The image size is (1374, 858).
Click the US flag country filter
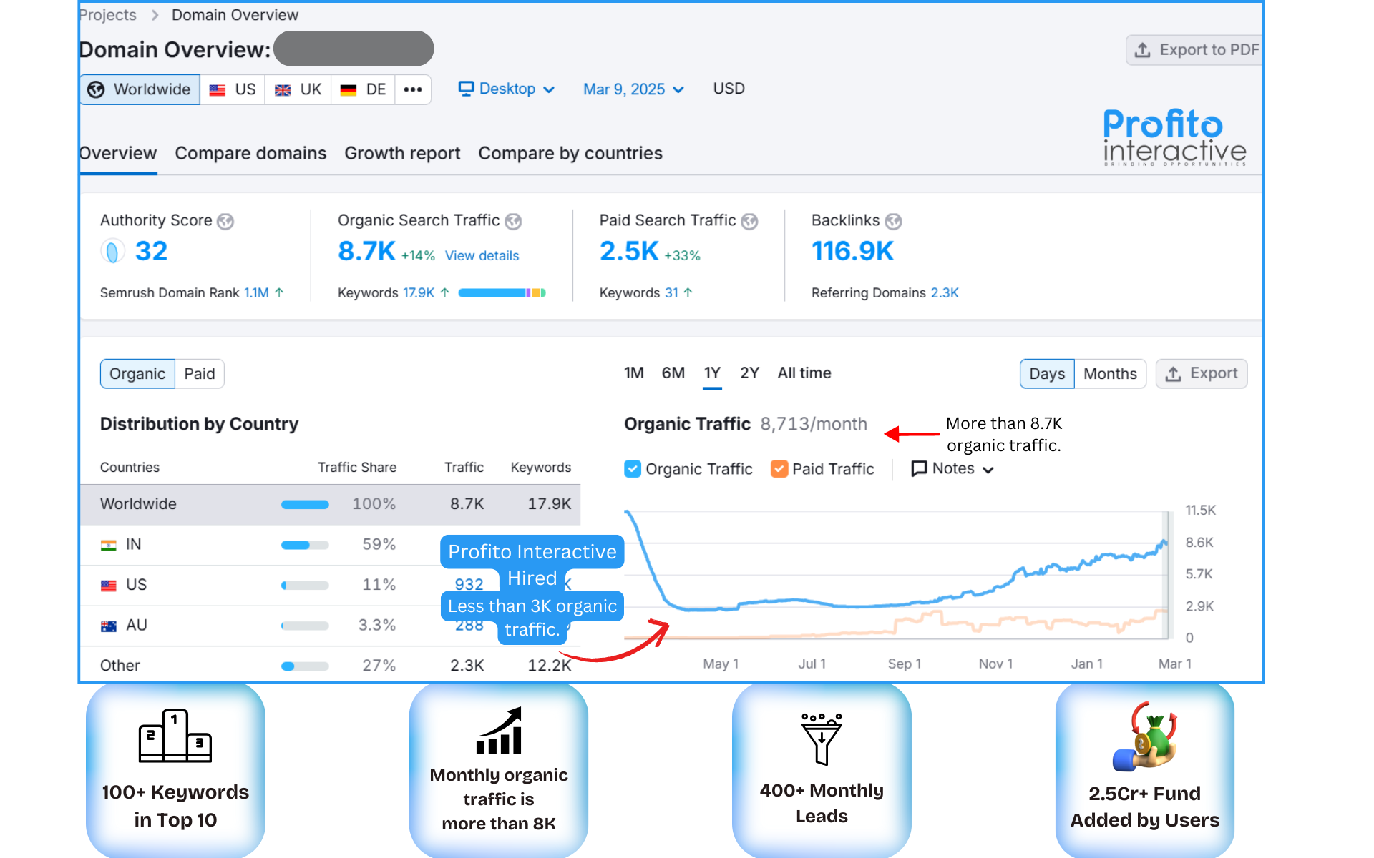(x=218, y=89)
